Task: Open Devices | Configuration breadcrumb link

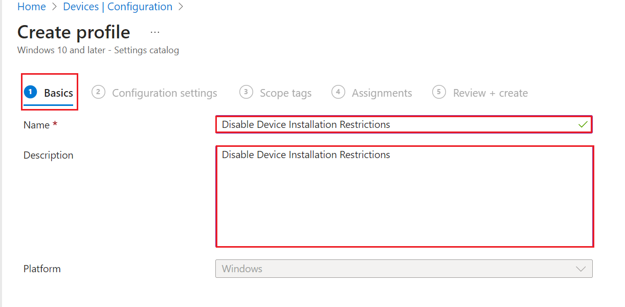Action: tap(117, 7)
